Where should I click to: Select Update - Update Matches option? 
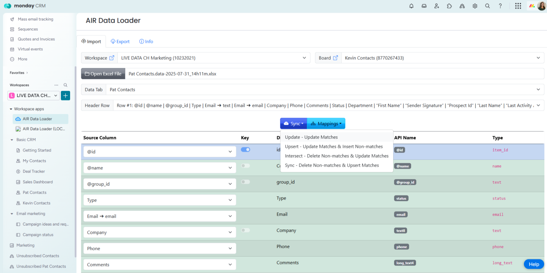[x=336, y=137]
